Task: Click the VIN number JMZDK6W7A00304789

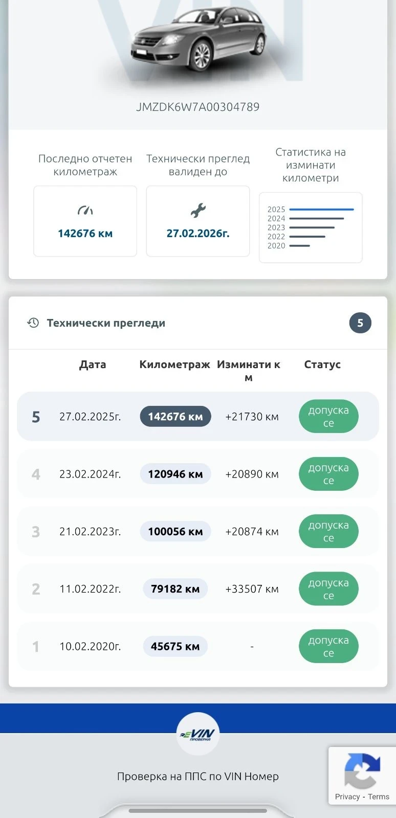Action: tap(198, 107)
